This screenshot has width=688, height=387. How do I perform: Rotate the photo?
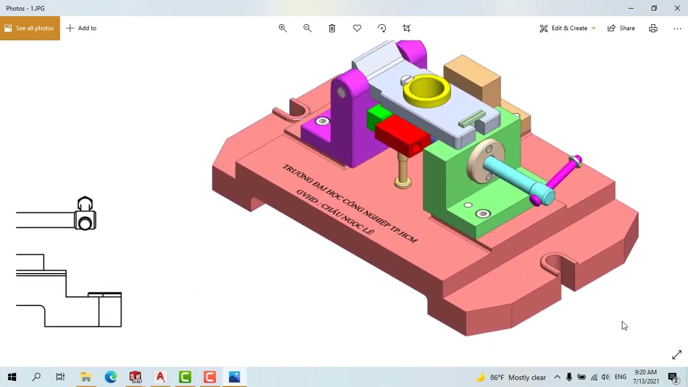(x=382, y=28)
